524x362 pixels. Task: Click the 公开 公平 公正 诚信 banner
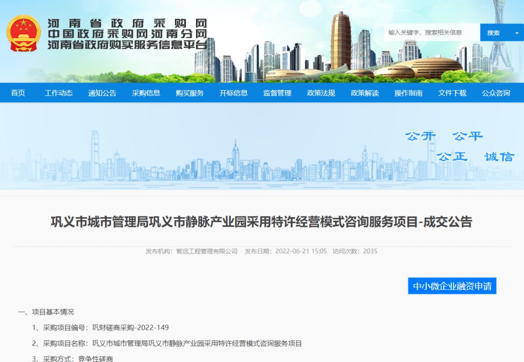pyautogui.click(x=460, y=146)
